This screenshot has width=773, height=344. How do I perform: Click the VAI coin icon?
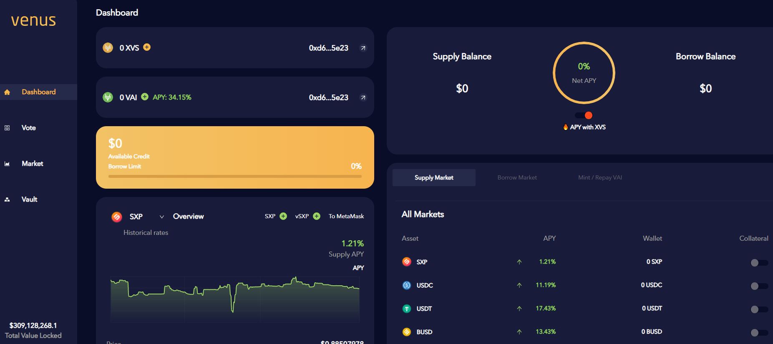108,97
